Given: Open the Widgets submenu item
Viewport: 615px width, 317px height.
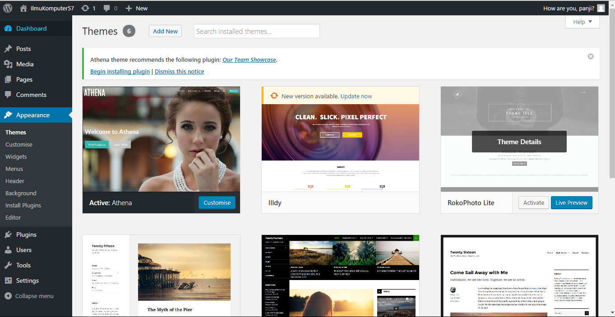Looking at the screenshot, I should (16, 156).
